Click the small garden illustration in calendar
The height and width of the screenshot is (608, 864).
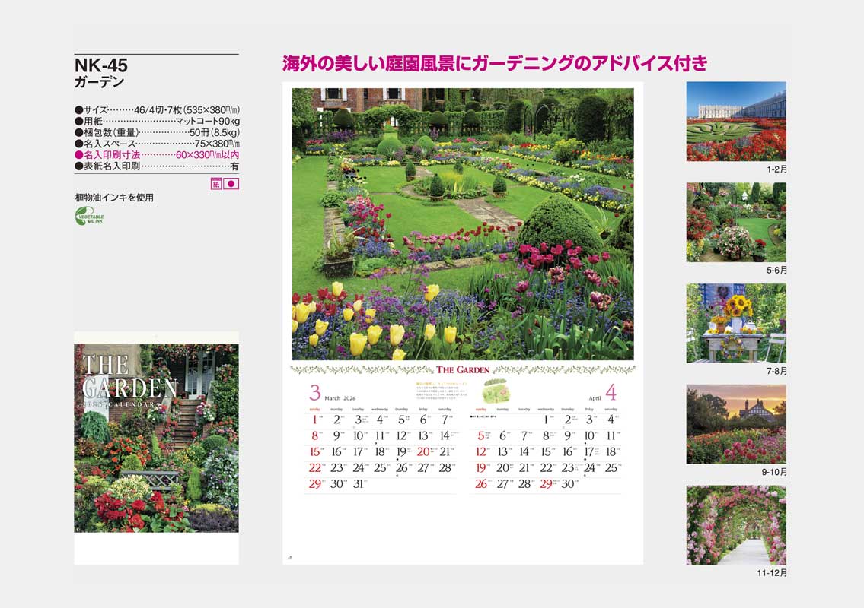click(496, 391)
